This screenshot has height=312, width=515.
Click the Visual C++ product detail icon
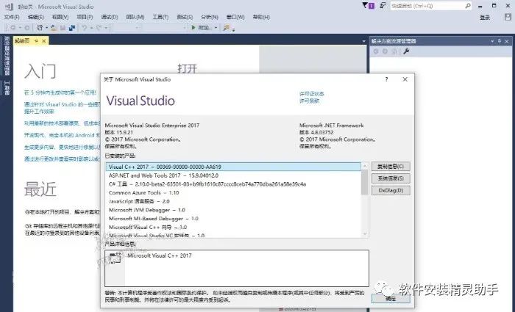point(116,258)
